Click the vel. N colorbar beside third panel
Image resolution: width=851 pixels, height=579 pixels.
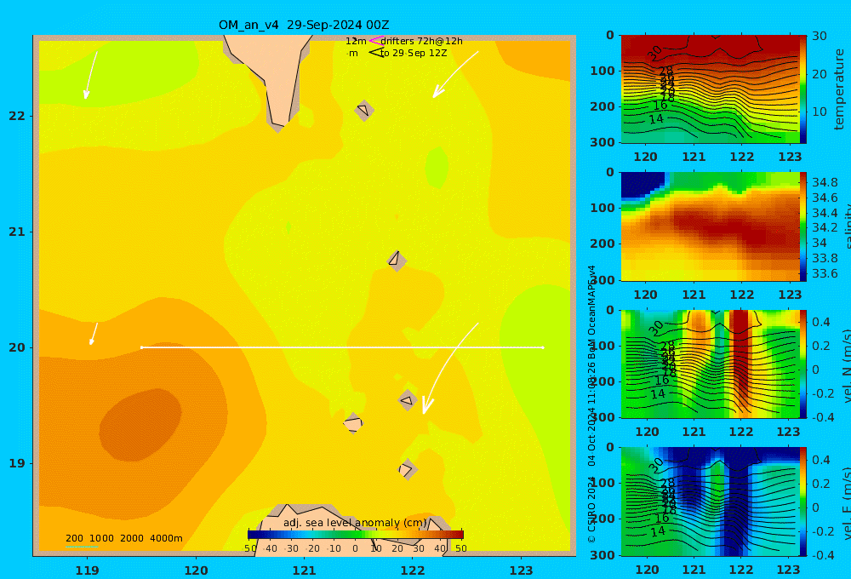pyautogui.click(x=803, y=364)
